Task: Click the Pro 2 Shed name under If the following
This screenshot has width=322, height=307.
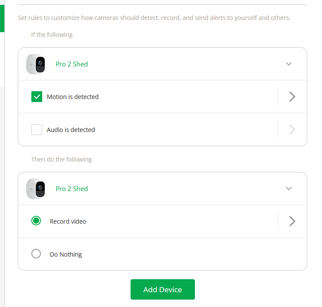Action: (x=72, y=64)
